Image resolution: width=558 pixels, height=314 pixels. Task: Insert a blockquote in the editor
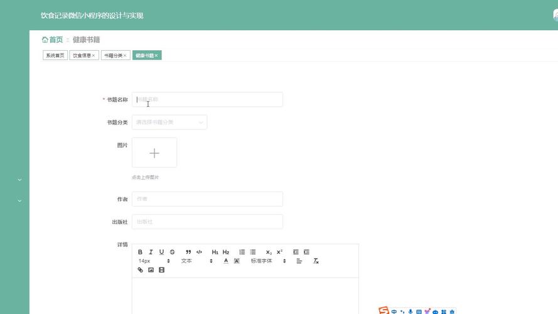(x=188, y=252)
